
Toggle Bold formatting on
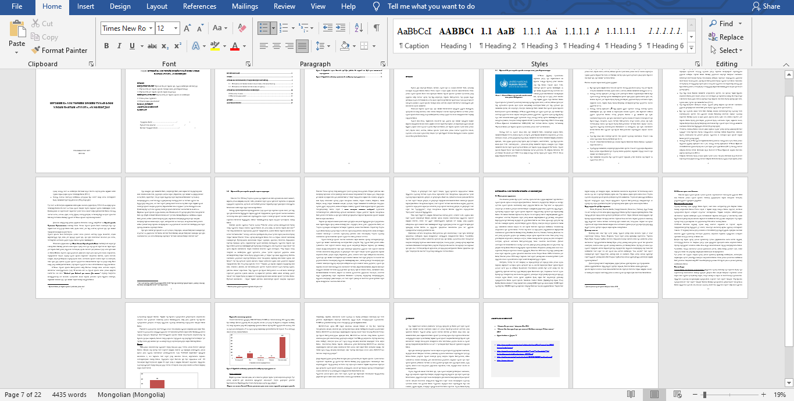pyautogui.click(x=106, y=46)
